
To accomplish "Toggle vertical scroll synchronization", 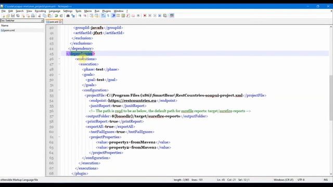I will (x=92, y=16).
